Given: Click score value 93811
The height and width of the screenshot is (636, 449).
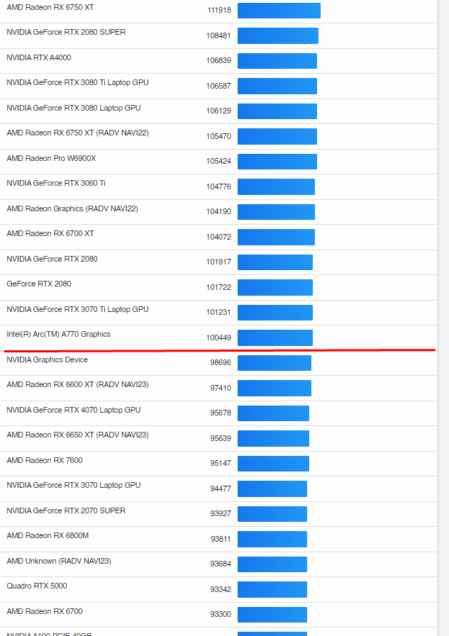Looking at the screenshot, I should 221,539.
